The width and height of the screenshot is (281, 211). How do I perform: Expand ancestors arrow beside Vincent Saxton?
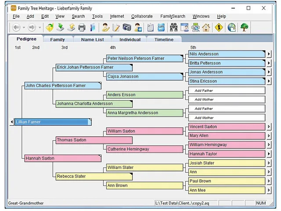pos(269,127)
